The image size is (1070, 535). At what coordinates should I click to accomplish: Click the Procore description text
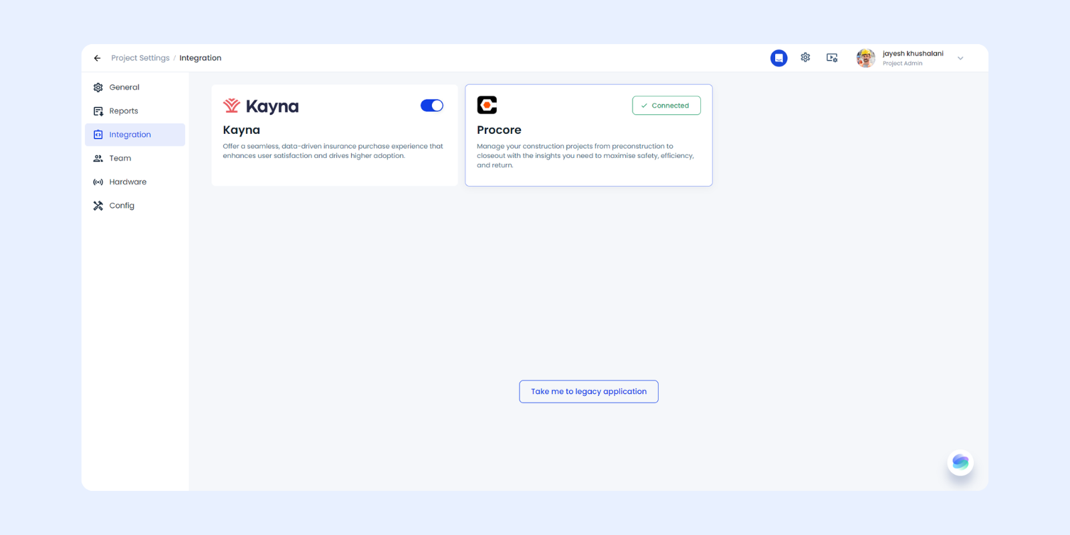click(x=585, y=156)
